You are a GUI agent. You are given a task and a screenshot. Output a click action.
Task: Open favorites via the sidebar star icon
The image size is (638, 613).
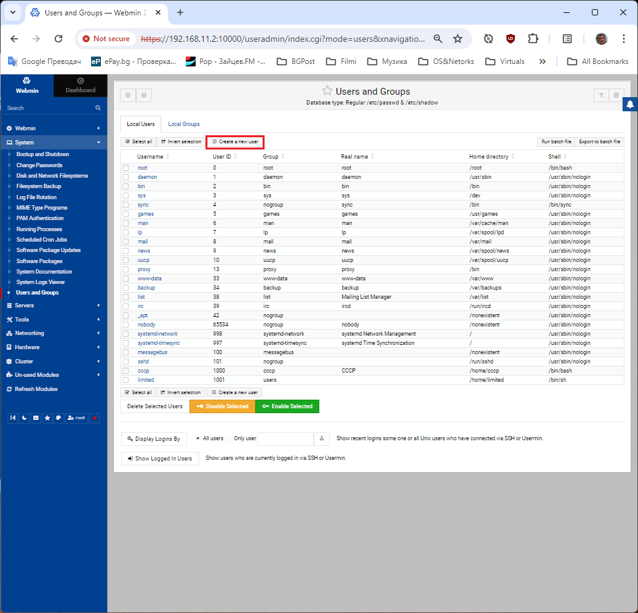pyautogui.click(x=47, y=418)
